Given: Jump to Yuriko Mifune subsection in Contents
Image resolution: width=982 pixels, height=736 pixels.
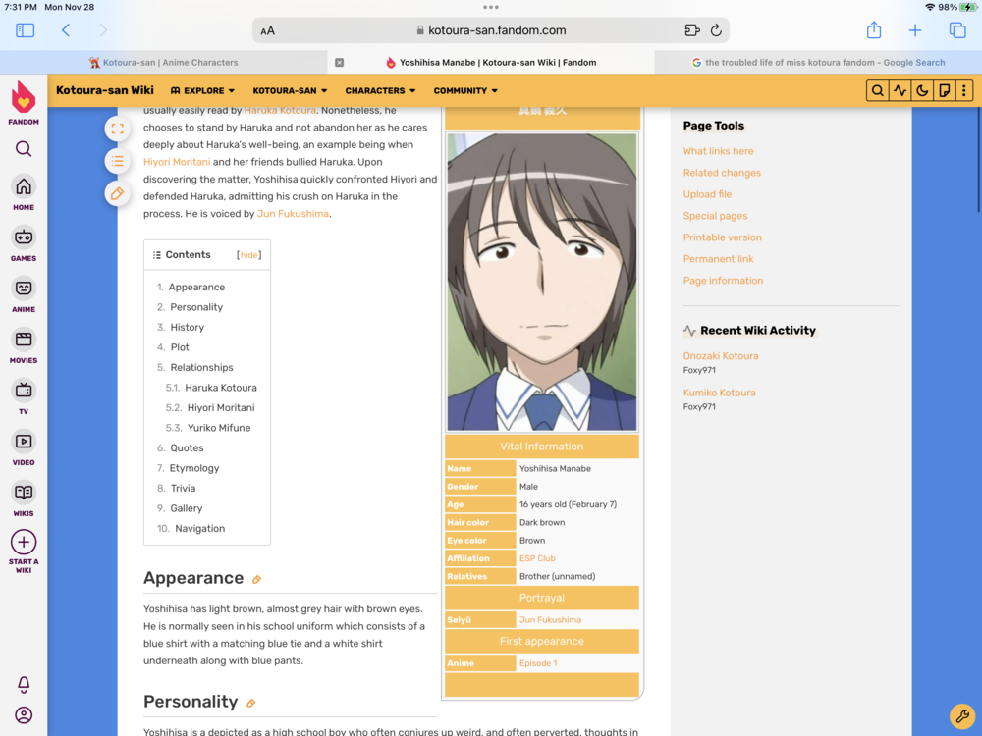Looking at the screenshot, I should pos(219,428).
